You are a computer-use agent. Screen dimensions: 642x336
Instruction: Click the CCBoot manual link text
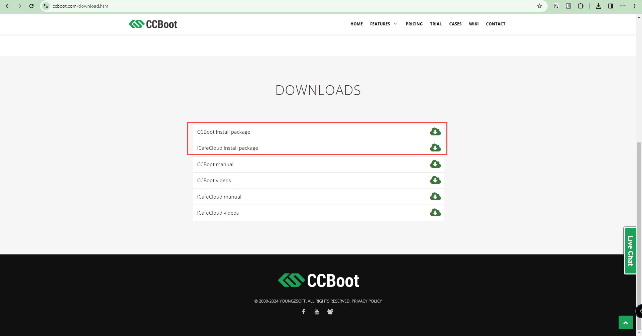click(x=215, y=164)
